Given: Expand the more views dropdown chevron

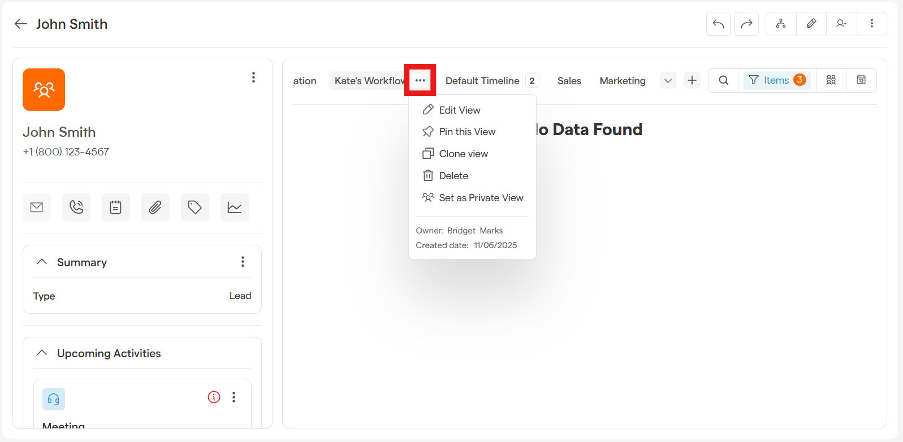Looking at the screenshot, I should tap(668, 81).
